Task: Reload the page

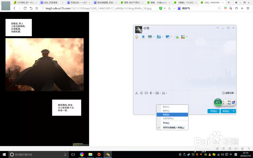Action: [x=25, y=8]
